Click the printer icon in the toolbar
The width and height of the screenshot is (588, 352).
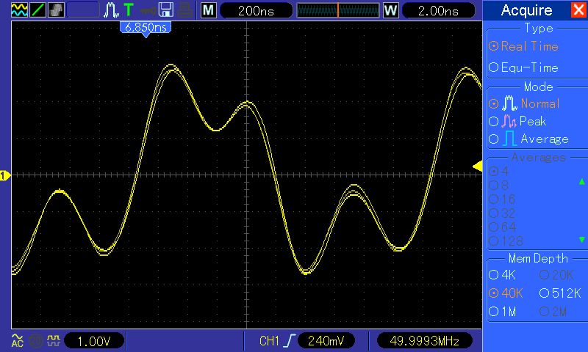[185, 10]
